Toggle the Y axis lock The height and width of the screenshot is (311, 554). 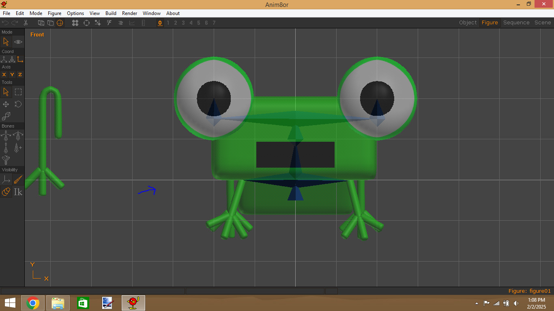(12, 75)
